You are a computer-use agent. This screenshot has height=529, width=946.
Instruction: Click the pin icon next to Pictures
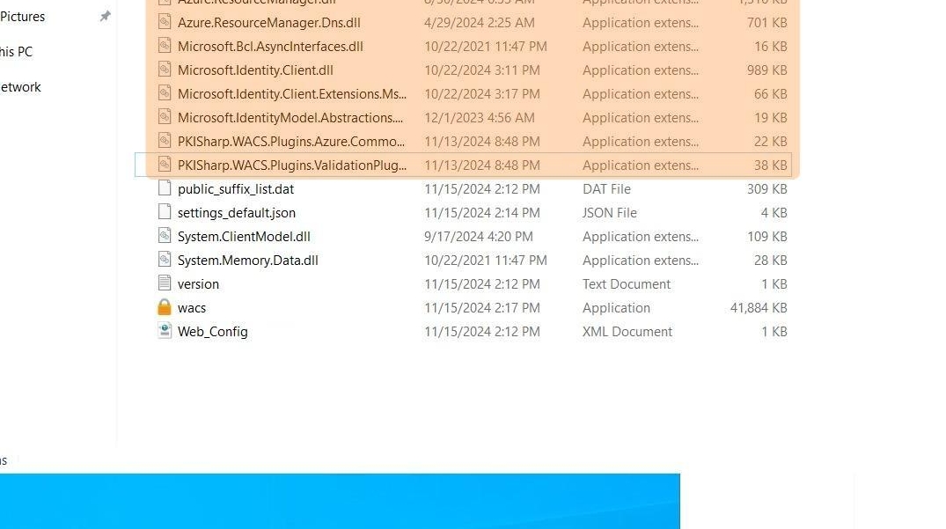[106, 17]
